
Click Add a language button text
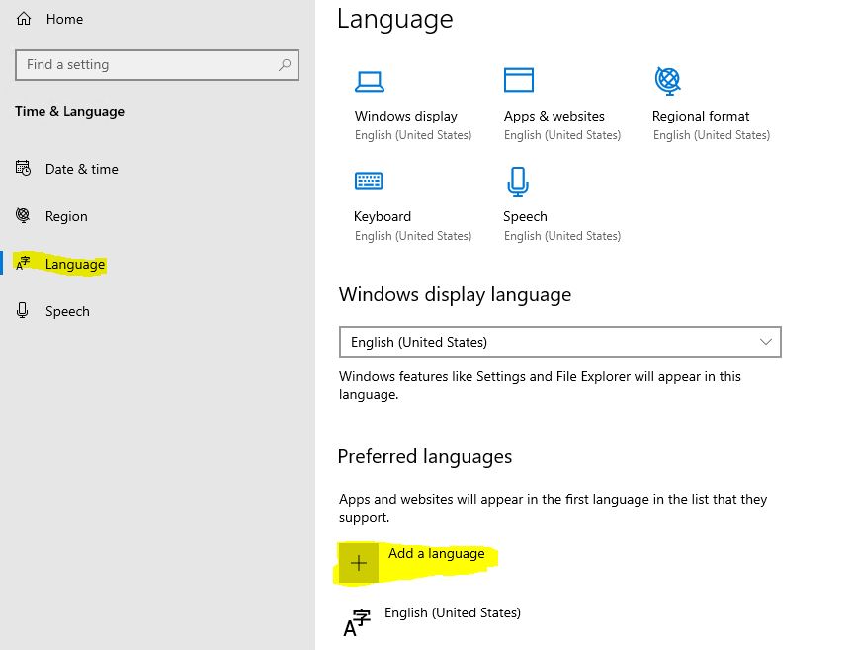[436, 554]
